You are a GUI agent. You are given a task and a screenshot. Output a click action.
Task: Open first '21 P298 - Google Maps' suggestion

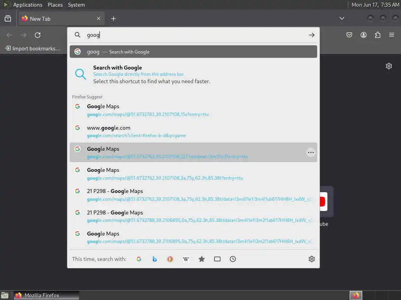tap(193, 195)
